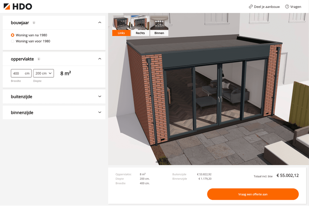Collapse the bouwjaar section

click(100, 23)
